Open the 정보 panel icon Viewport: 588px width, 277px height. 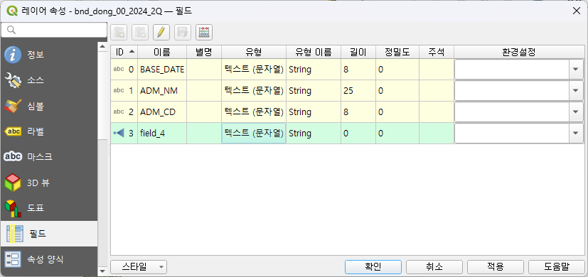coord(13,55)
